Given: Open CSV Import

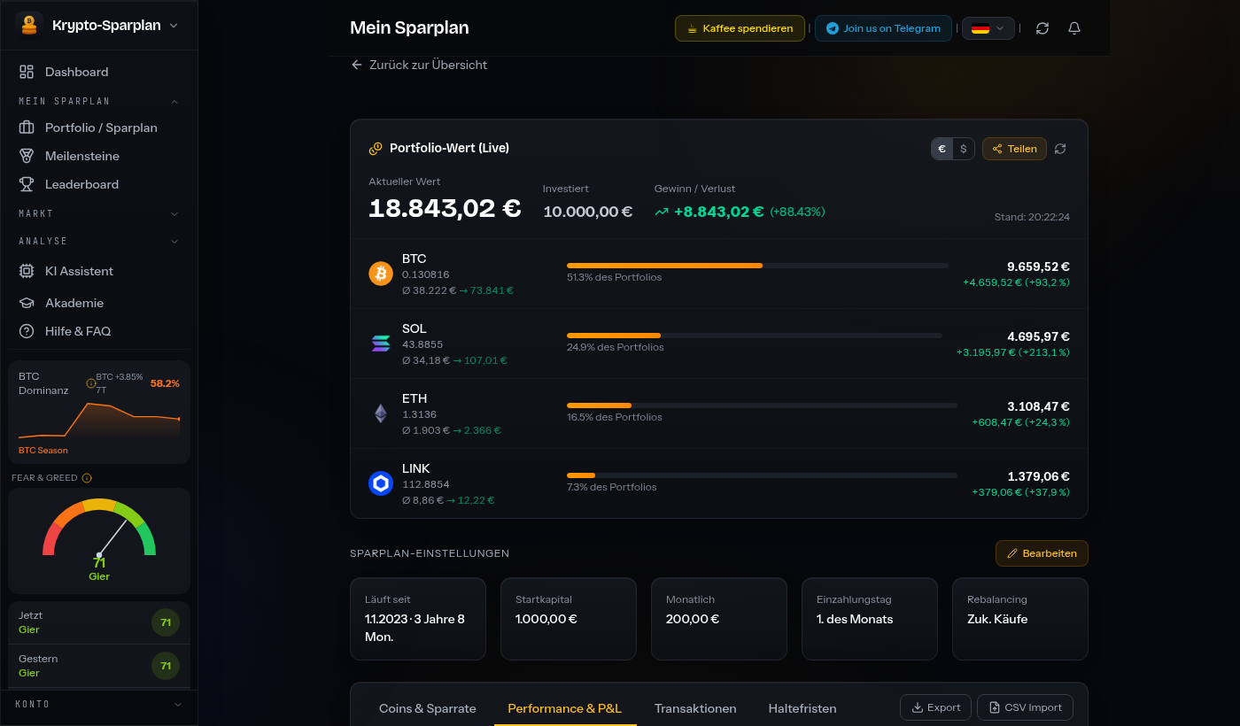Looking at the screenshot, I should point(1026,707).
